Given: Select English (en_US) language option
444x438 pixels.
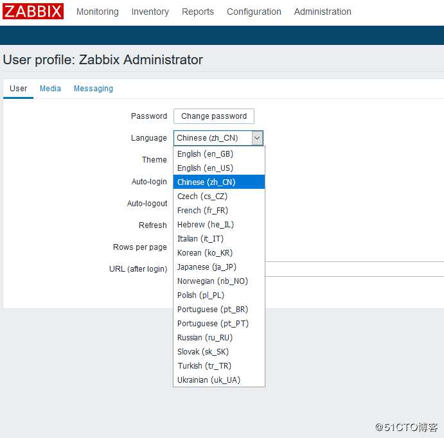Looking at the screenshot, I should click(219, 168).
